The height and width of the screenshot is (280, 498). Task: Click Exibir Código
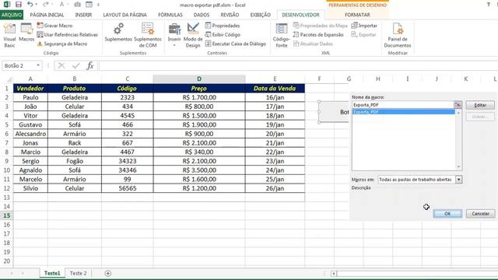(x=223, y=34)
